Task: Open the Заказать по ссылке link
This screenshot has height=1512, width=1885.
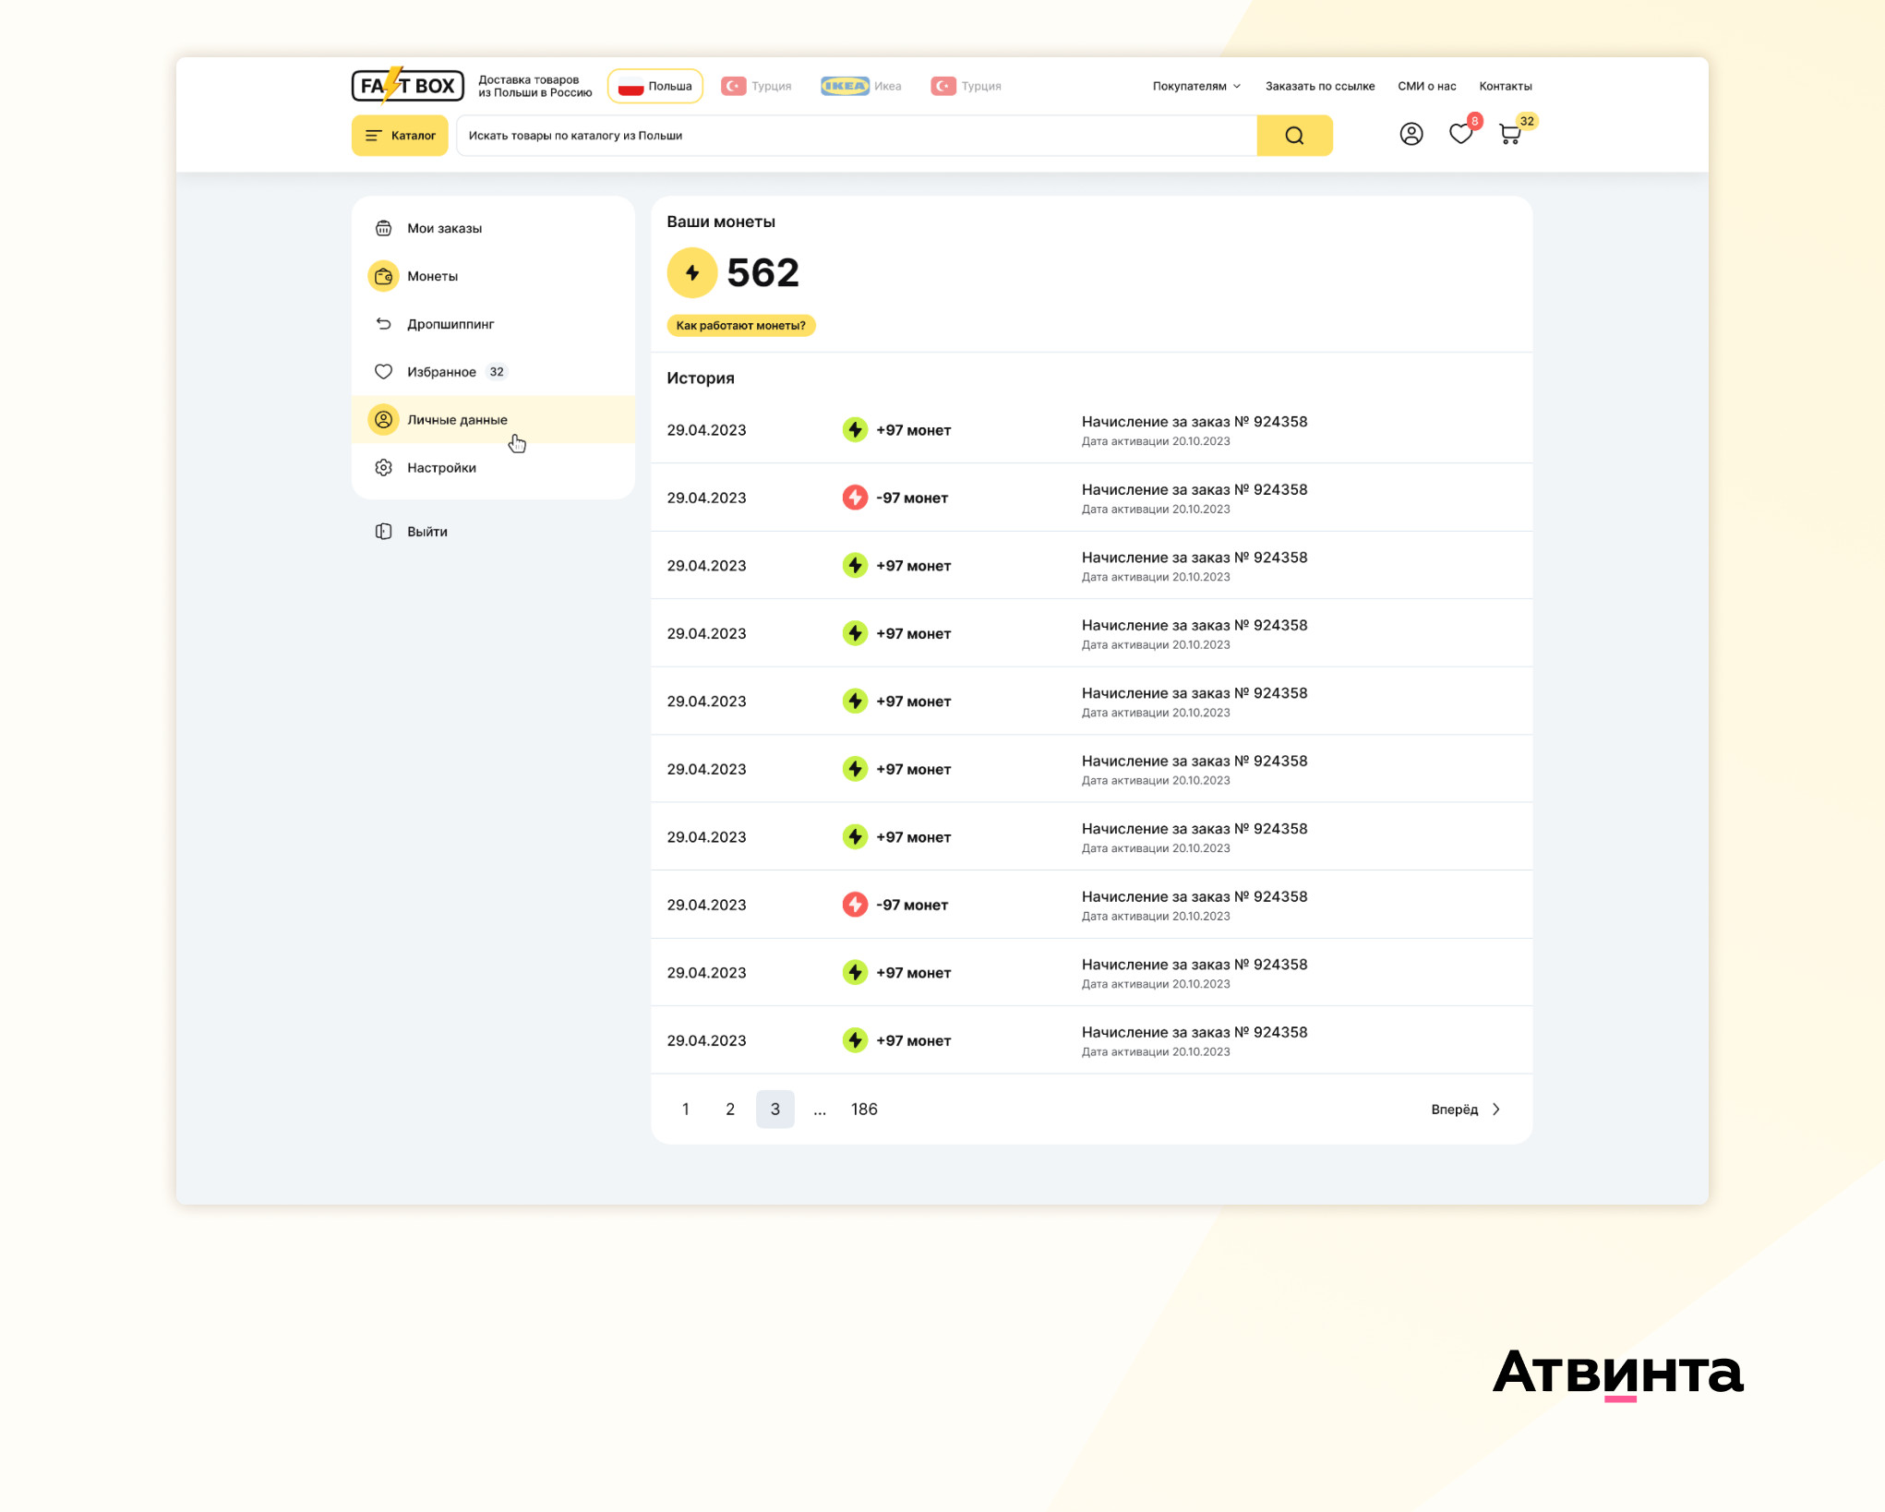Action: [x=1319, y=86]
